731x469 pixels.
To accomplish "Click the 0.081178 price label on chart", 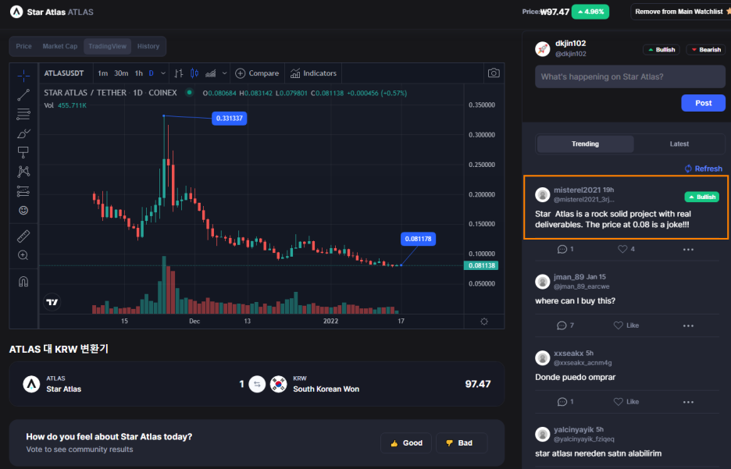I will pos(418,239).
